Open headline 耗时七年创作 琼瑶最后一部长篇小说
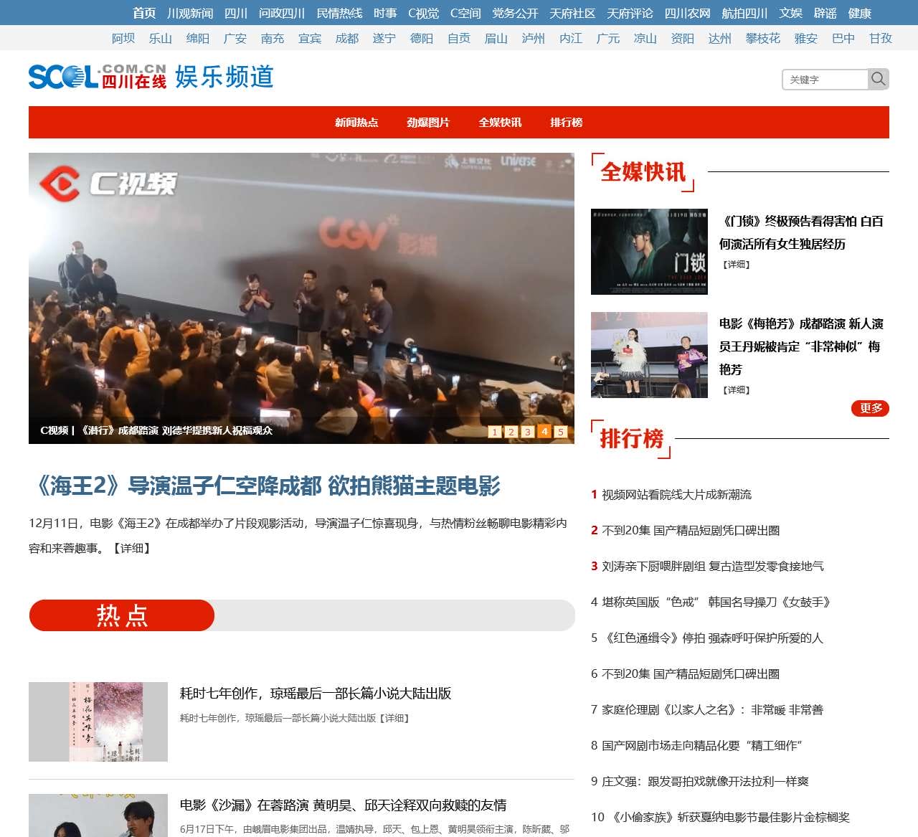 pyautogui.click(x=316, y=693)
